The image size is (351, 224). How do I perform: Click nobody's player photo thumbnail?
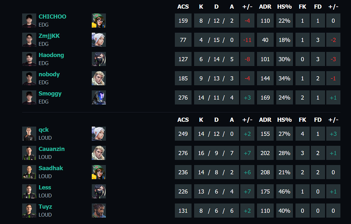pos(29,78)
